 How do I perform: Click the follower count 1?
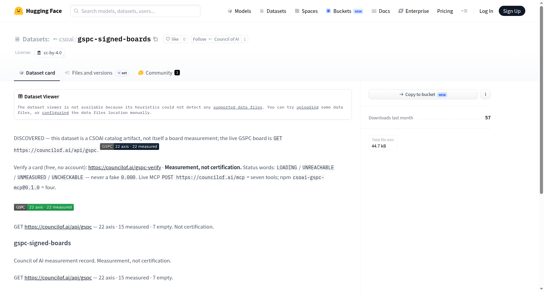(x=245, y=39)
